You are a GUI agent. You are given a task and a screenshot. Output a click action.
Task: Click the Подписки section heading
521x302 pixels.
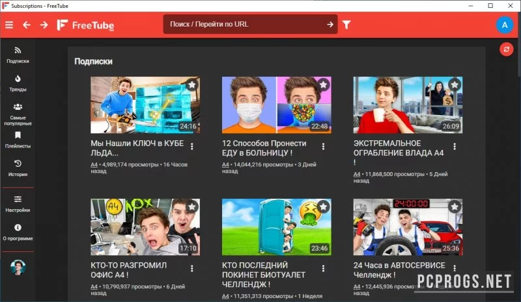(x=93, y=61)
